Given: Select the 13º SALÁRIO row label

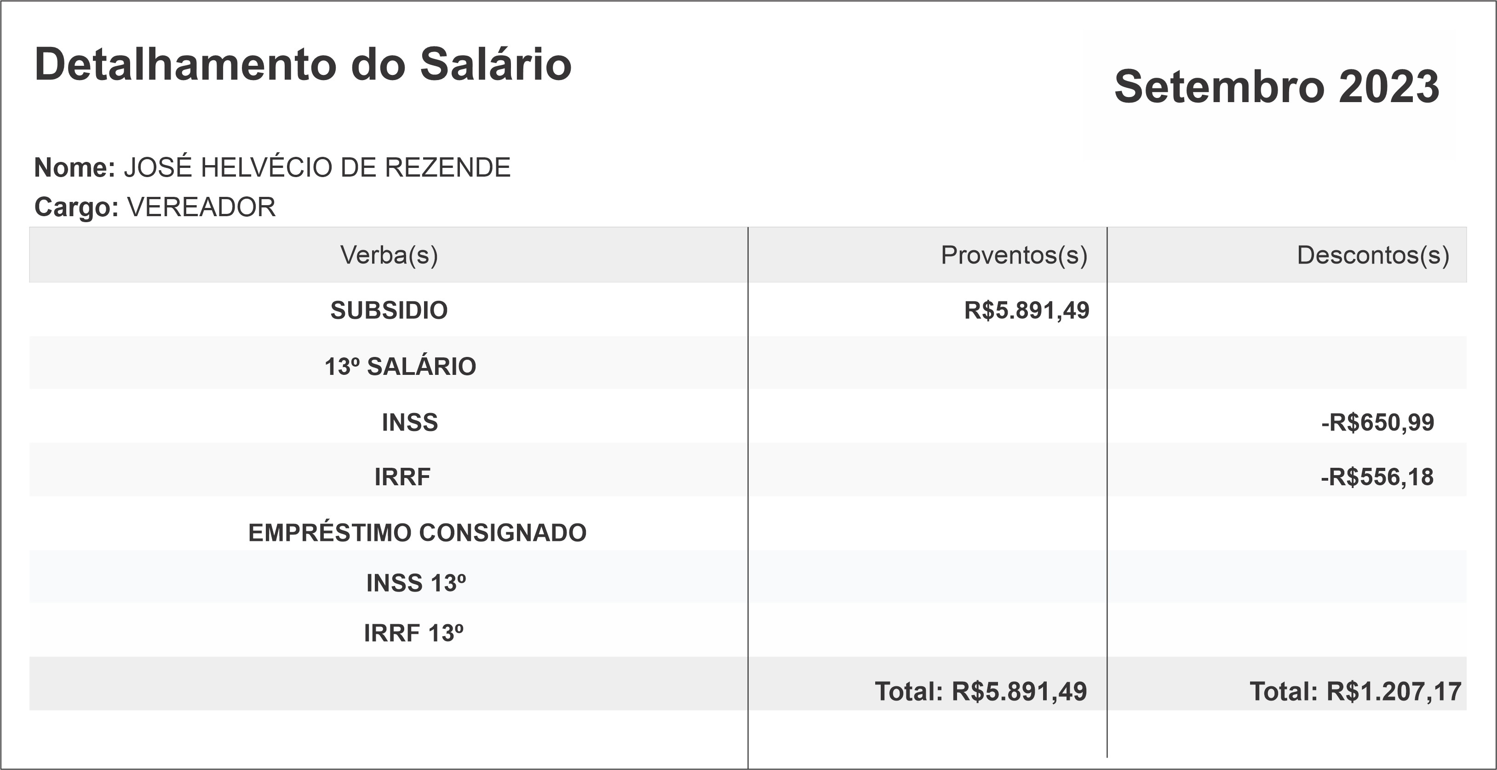Looking at the screenshot, I should [400, 367].
